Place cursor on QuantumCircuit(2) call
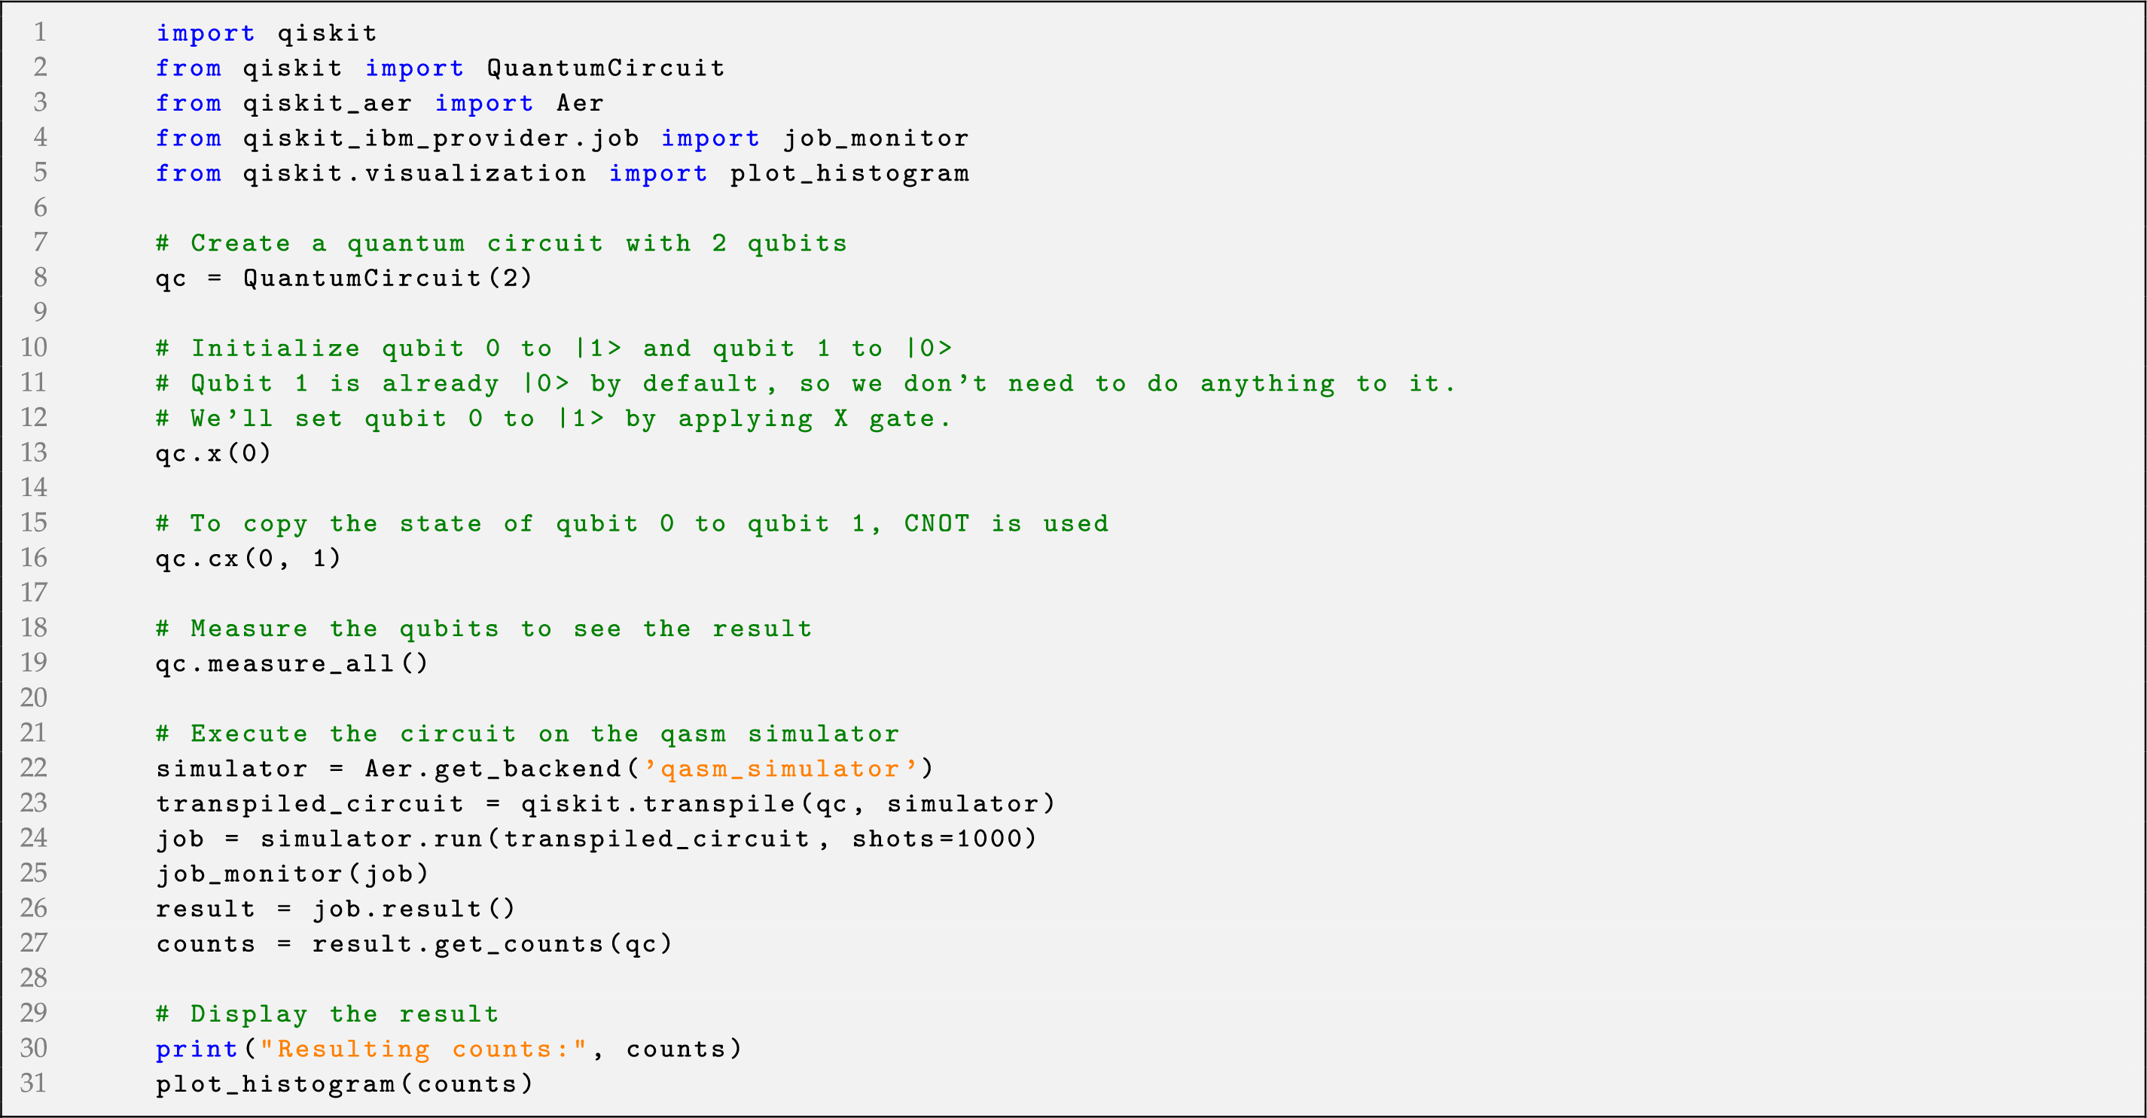Viewport: 2147px width, 1118px height. [388, 277]
